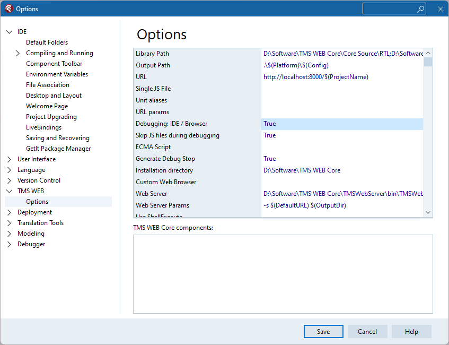Select Component Toolbar in the tree
Screen dimensions: 449x345
pyautogui.click(x=54, y=64)
